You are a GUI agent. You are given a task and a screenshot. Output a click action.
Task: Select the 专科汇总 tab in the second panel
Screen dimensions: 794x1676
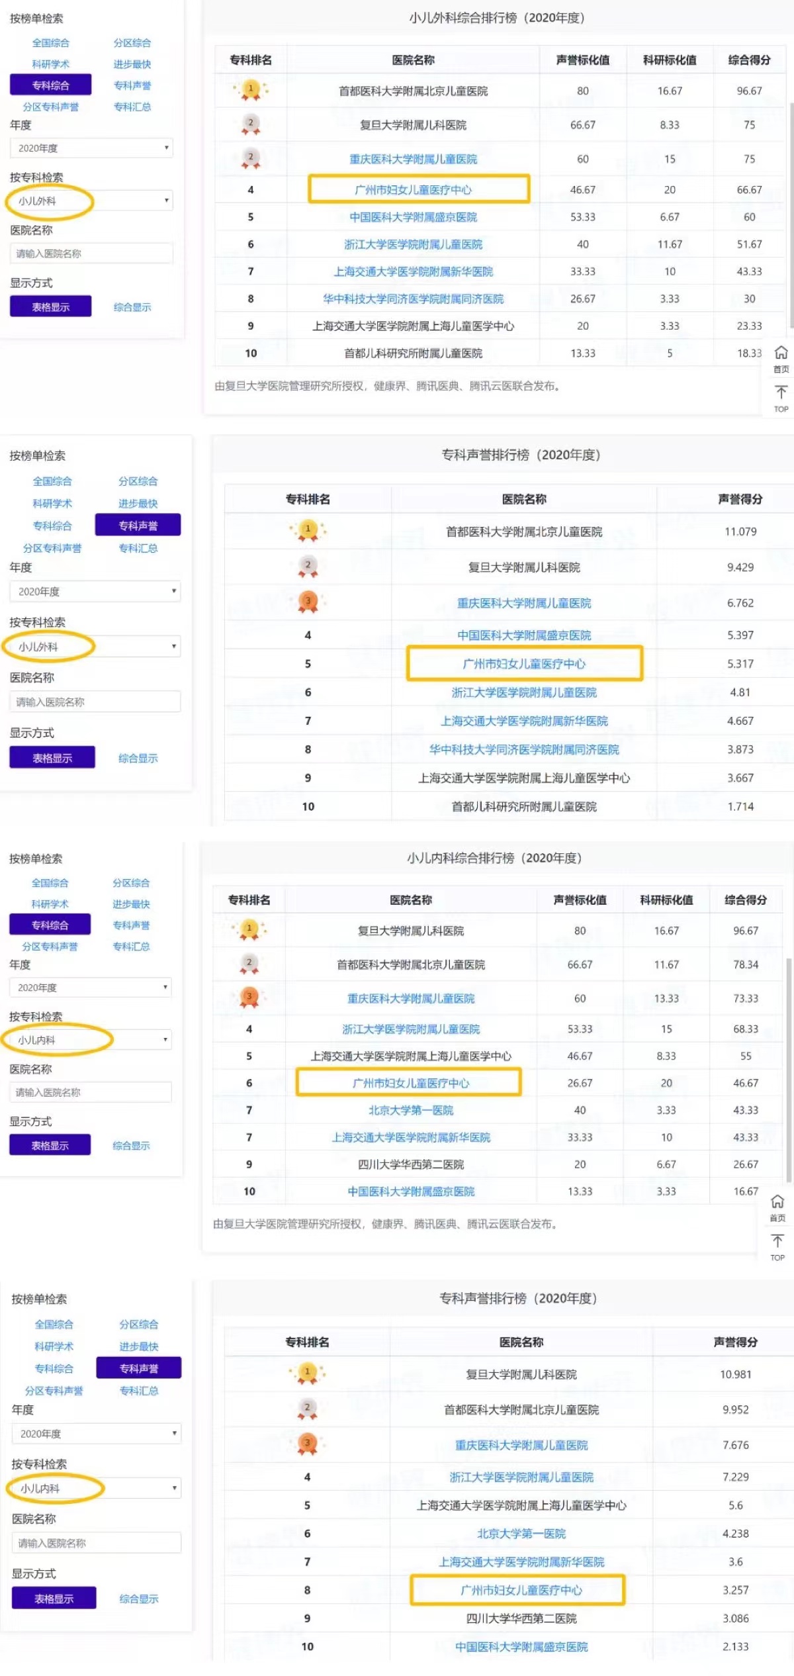(x=138, y=547)
